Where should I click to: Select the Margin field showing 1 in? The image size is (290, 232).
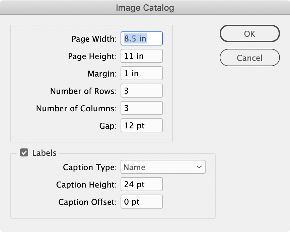tap(141, 73)
